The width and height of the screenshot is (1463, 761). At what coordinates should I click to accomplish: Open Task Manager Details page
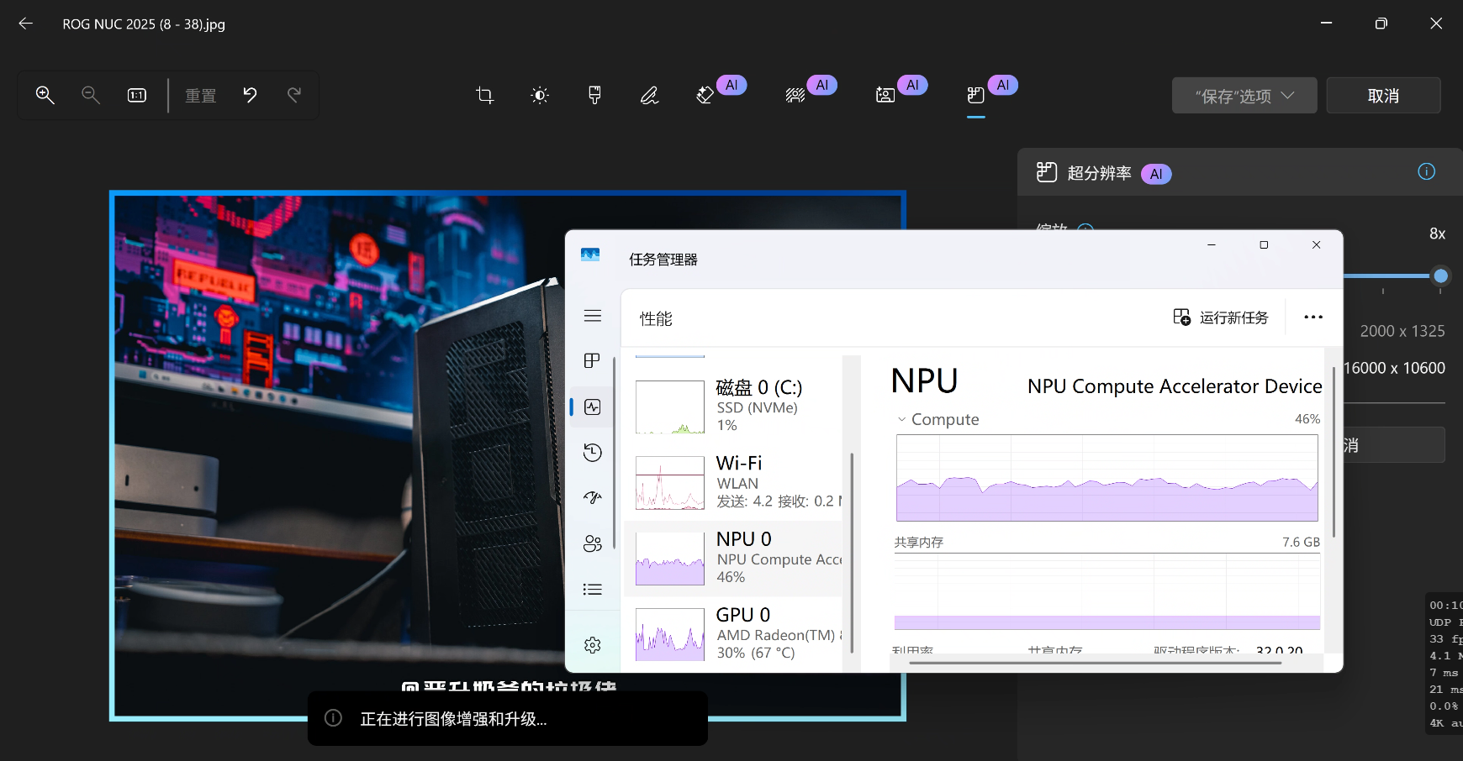[x=593, y=589]
